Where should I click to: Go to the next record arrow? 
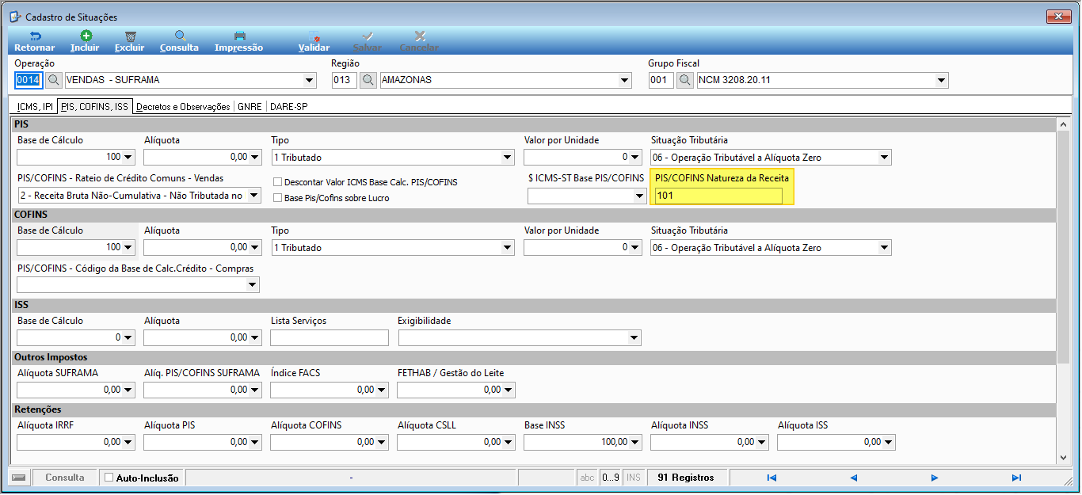[935, 478]
